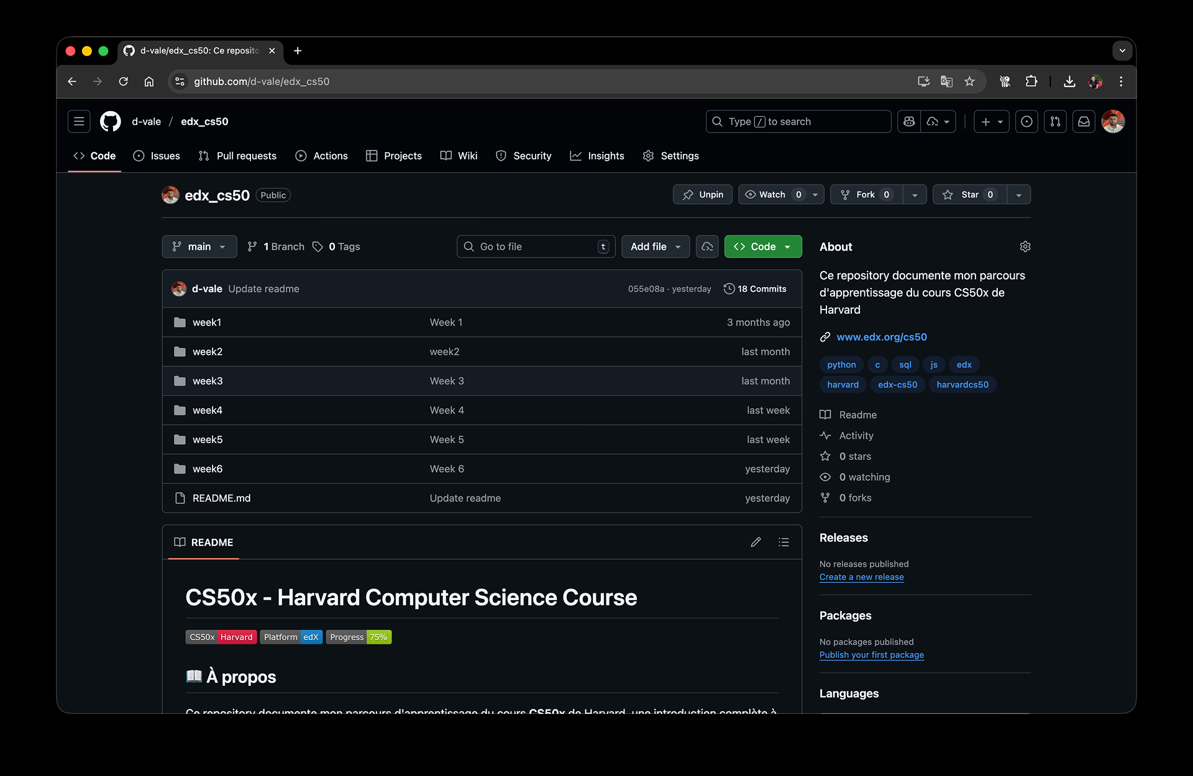This screenshot has width=1193, height=776.
Task: Unpin the edx_cs50 repository
Action: pos(703,194)
